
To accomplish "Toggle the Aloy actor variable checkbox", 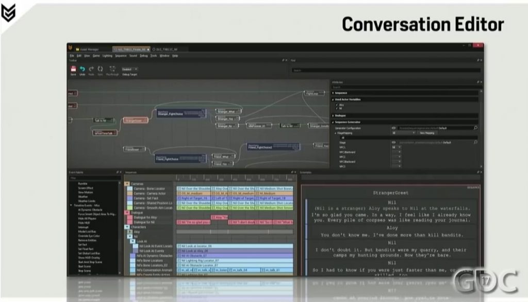I will 336,105.
